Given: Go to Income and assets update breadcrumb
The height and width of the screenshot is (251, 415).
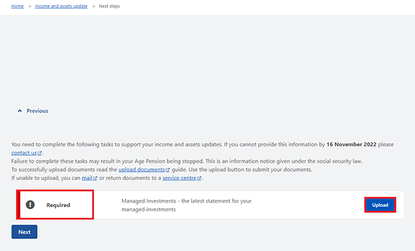Looking at the screenshot, I should pos(61,6).
